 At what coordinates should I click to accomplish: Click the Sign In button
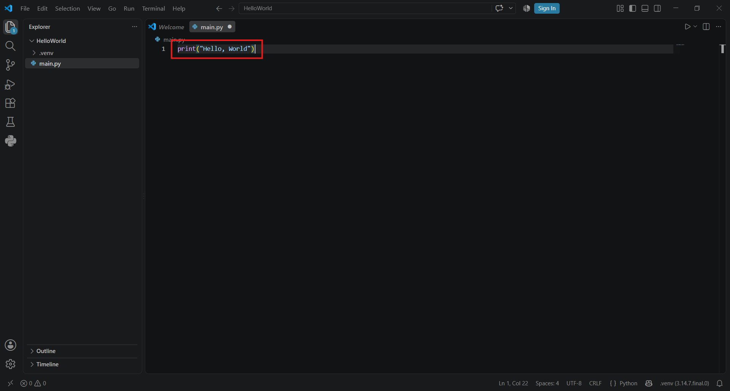[547, 8]
